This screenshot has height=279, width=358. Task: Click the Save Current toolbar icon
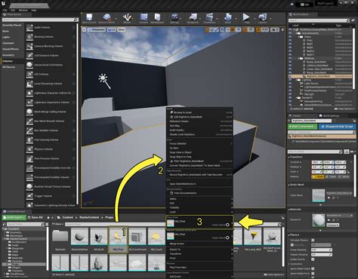(89, 18)
